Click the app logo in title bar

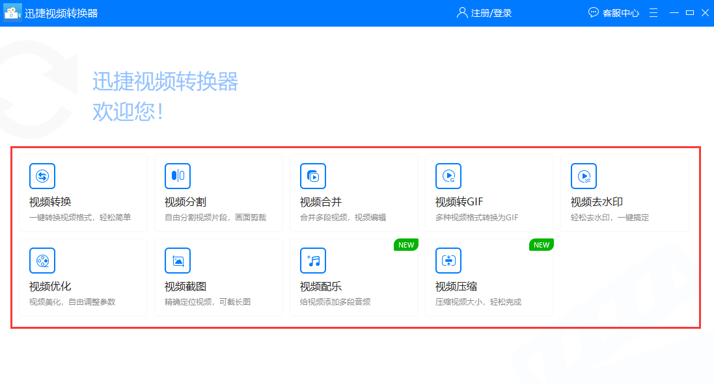[x=12, y=13]
